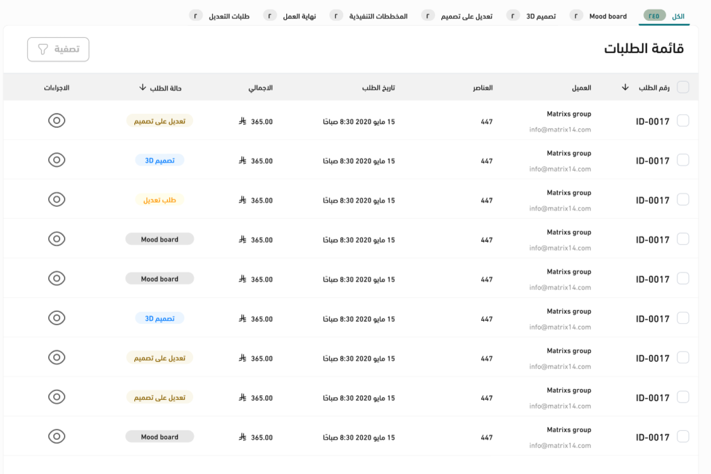Click the funnel icon inside the تصفية button
The height and width of the screenshot is (474, 711).
43,49
